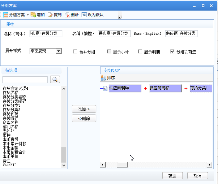This screenshot has width=218, height=184.
Task: Uncheck the 分组项前置 checkbox
Action: (x=172, y=51)
